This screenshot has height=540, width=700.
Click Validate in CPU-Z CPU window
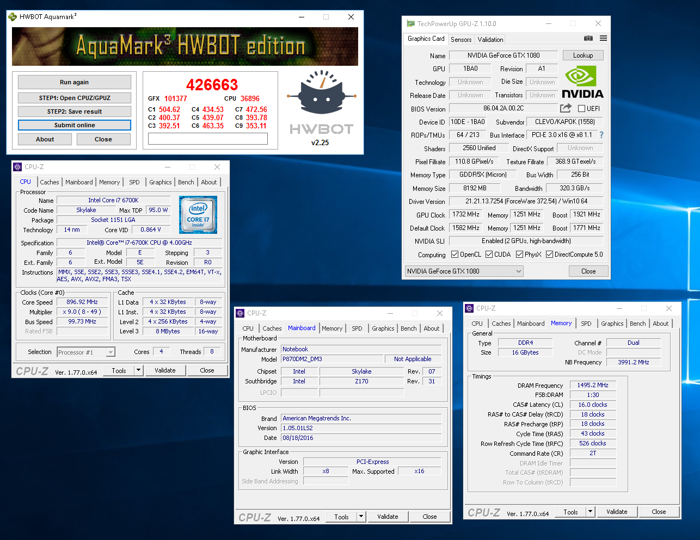pos(165,370)
